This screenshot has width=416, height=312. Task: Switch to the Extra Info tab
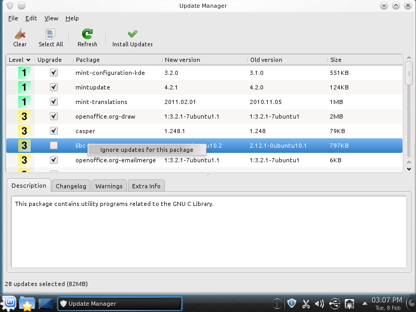click(x=146, y=186)
